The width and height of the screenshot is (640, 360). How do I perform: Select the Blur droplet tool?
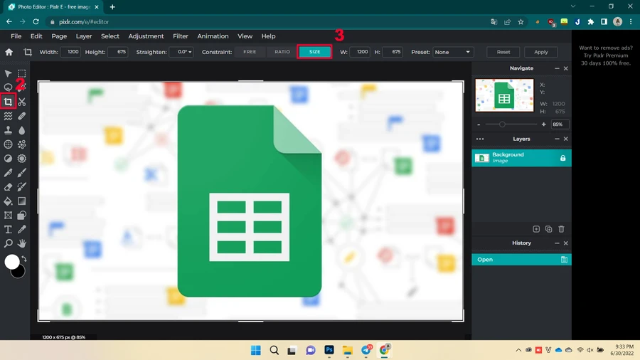click(x=21, y=130)
